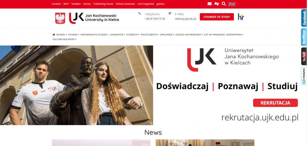Screen dimensions: 307x146
Task: Switch language via the UK flag icon
Action: pos(232,4)
